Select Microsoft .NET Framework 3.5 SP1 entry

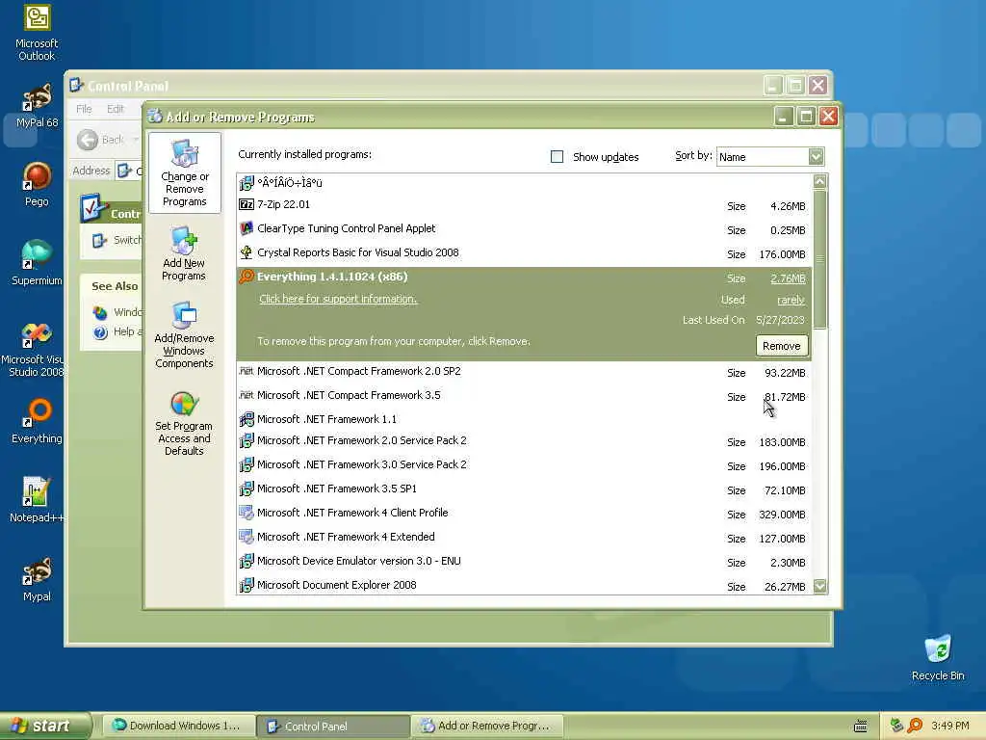click(x=523, y=489)
